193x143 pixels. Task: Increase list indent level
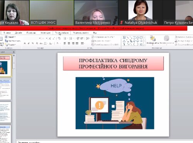tap(82, 38)
